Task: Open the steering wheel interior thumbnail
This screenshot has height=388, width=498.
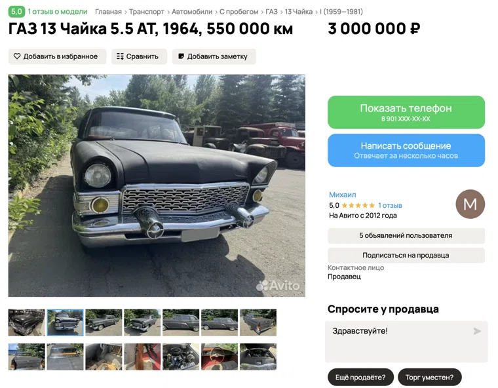Action: coord(220,357)
